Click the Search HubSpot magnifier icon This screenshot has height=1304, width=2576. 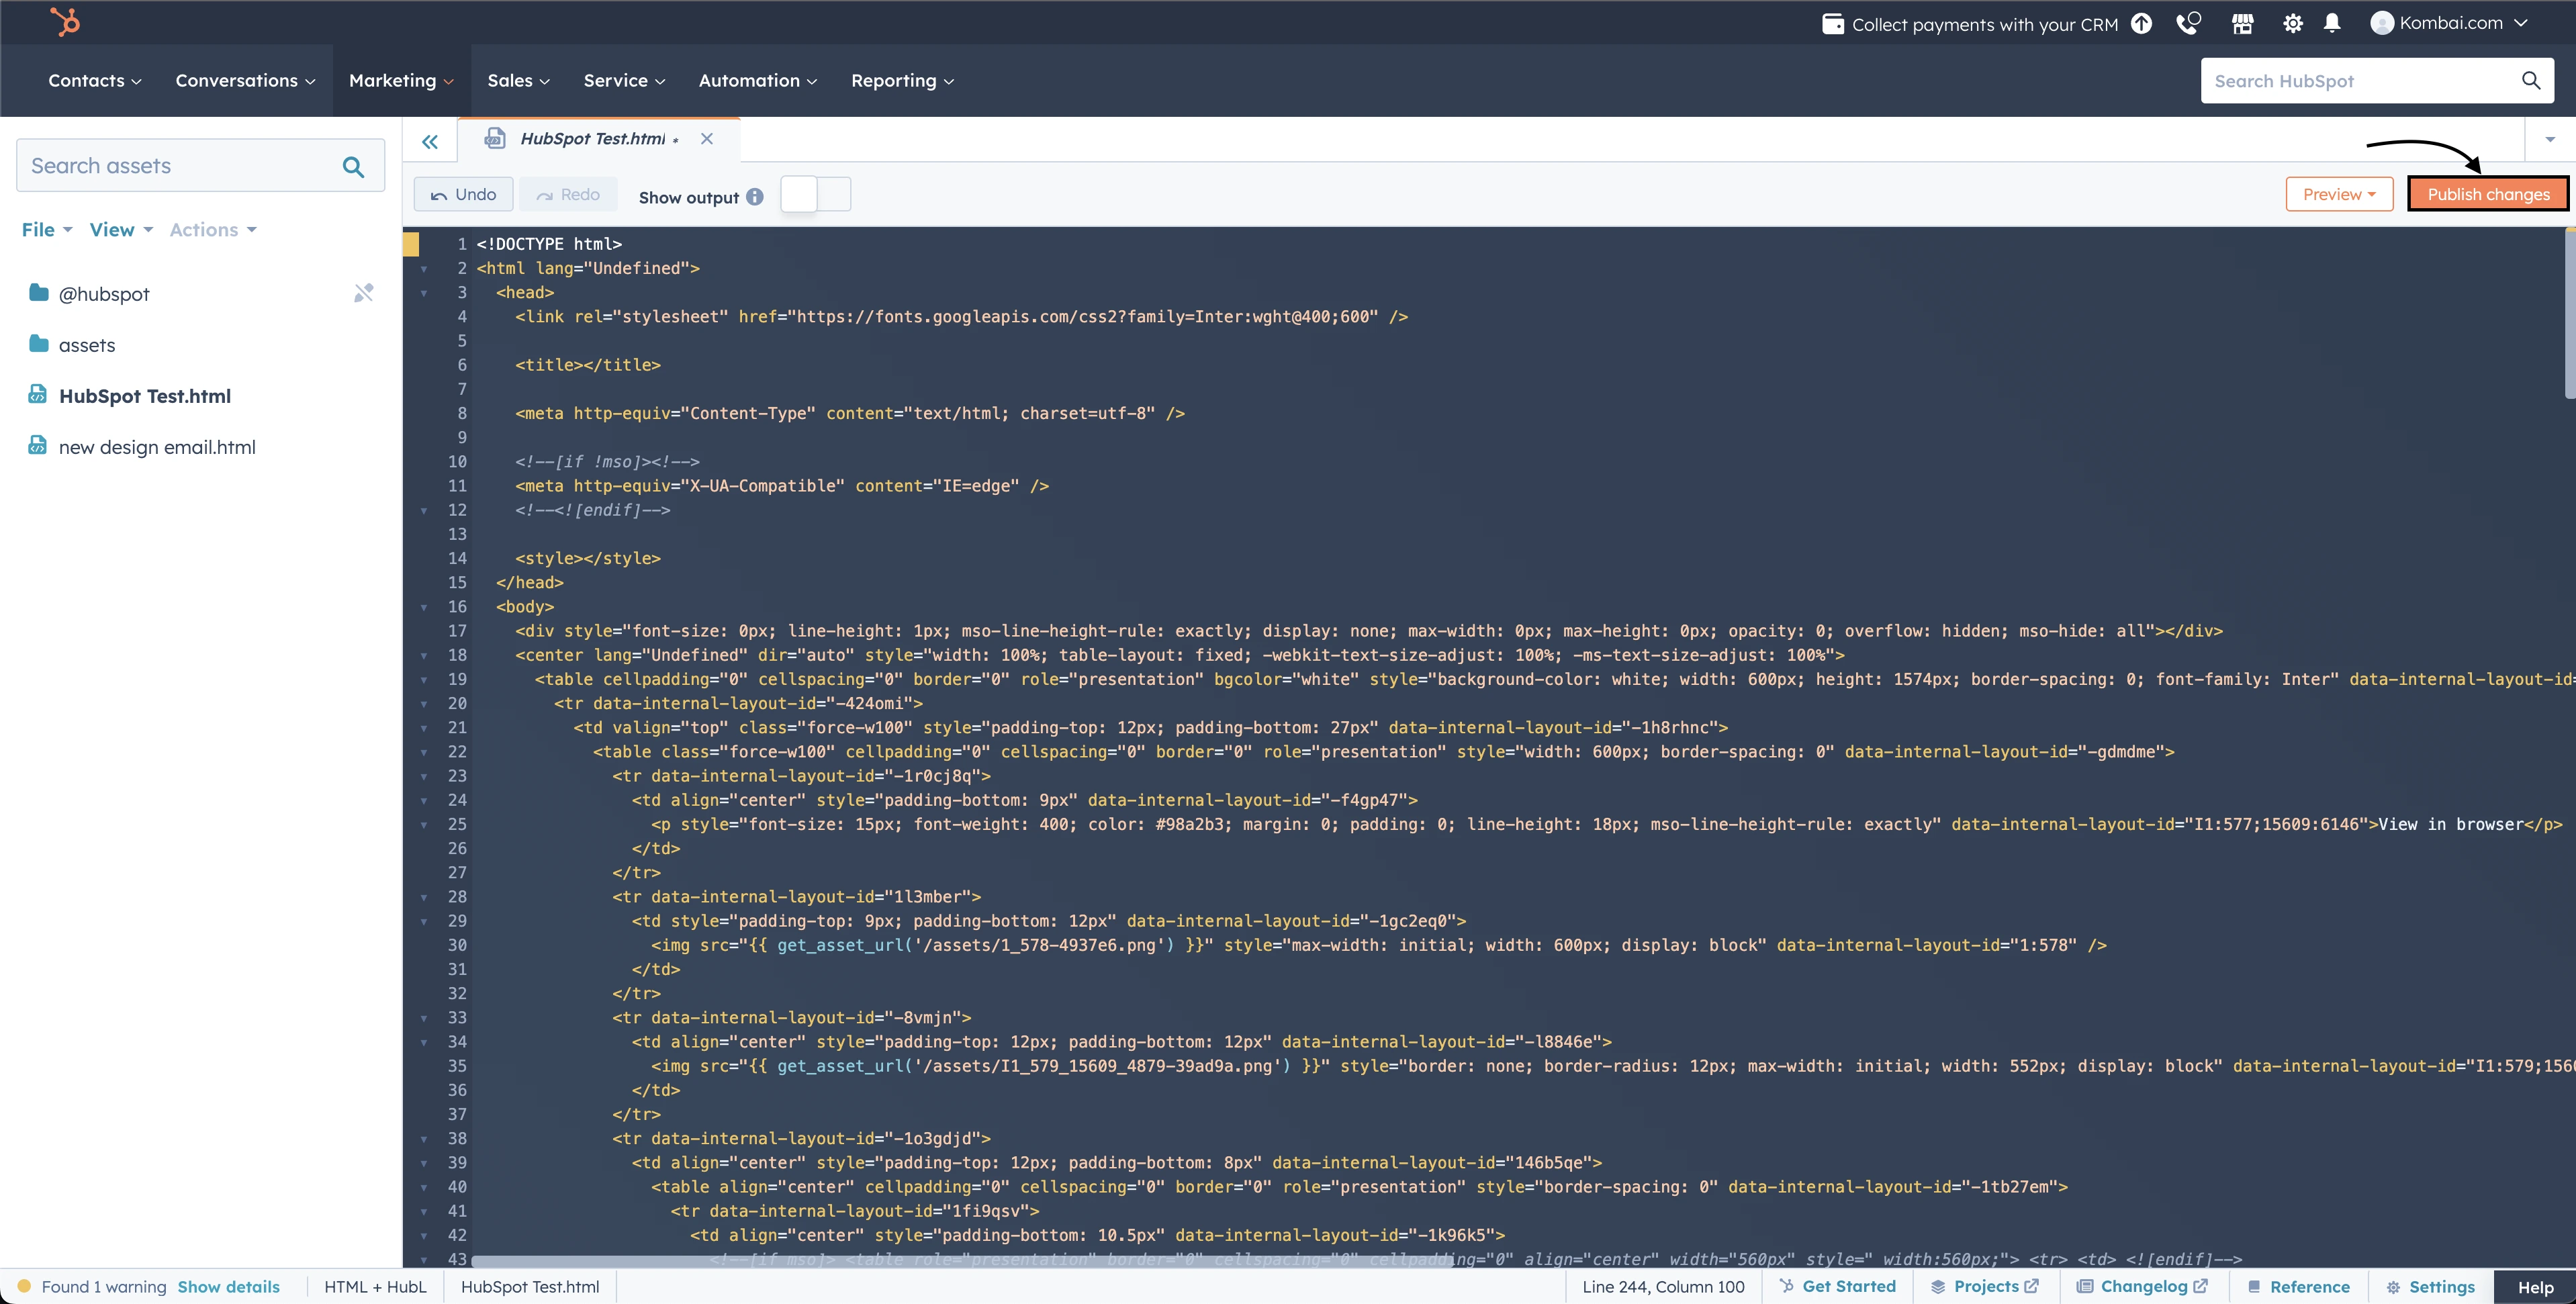click(x=2531, y=80)
